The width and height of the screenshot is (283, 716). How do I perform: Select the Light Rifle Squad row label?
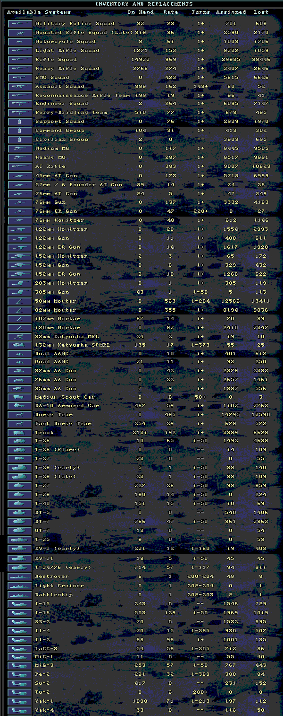(x=67, y=51)
